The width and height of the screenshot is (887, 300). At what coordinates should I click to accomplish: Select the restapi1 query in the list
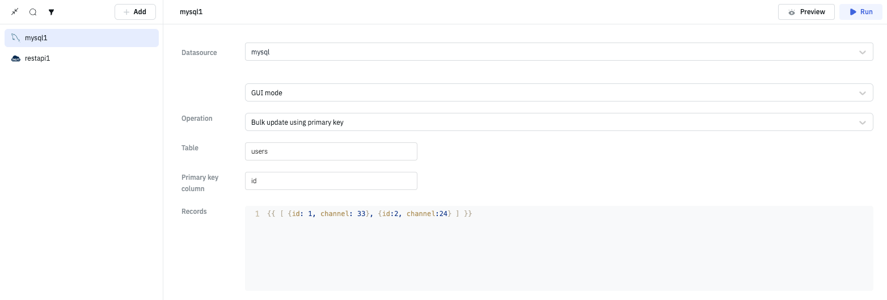(x=81, y=58)
